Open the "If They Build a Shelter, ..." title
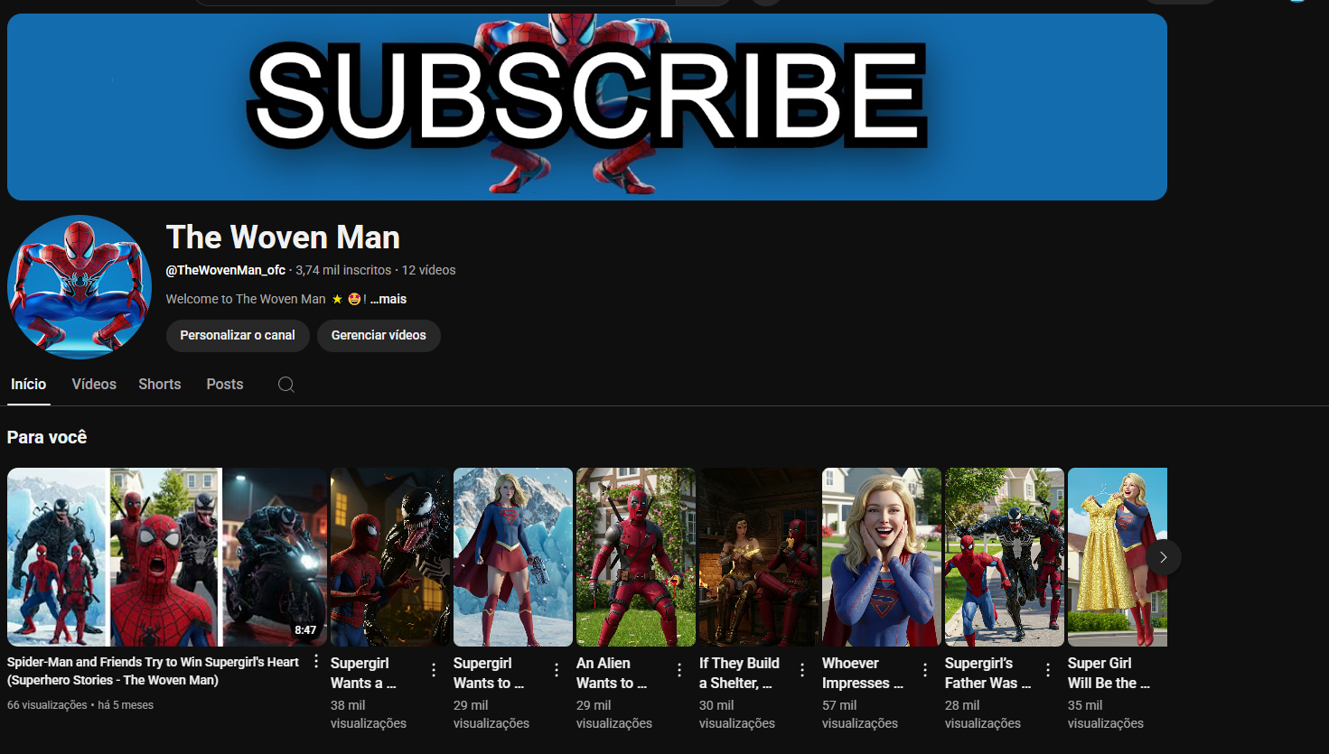 (739, 673)
